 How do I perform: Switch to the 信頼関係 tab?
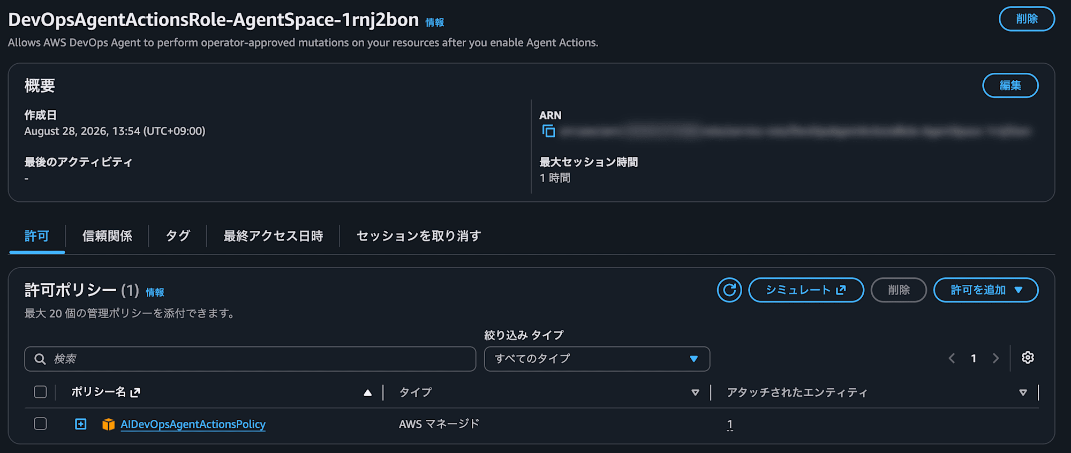point(107,236)
